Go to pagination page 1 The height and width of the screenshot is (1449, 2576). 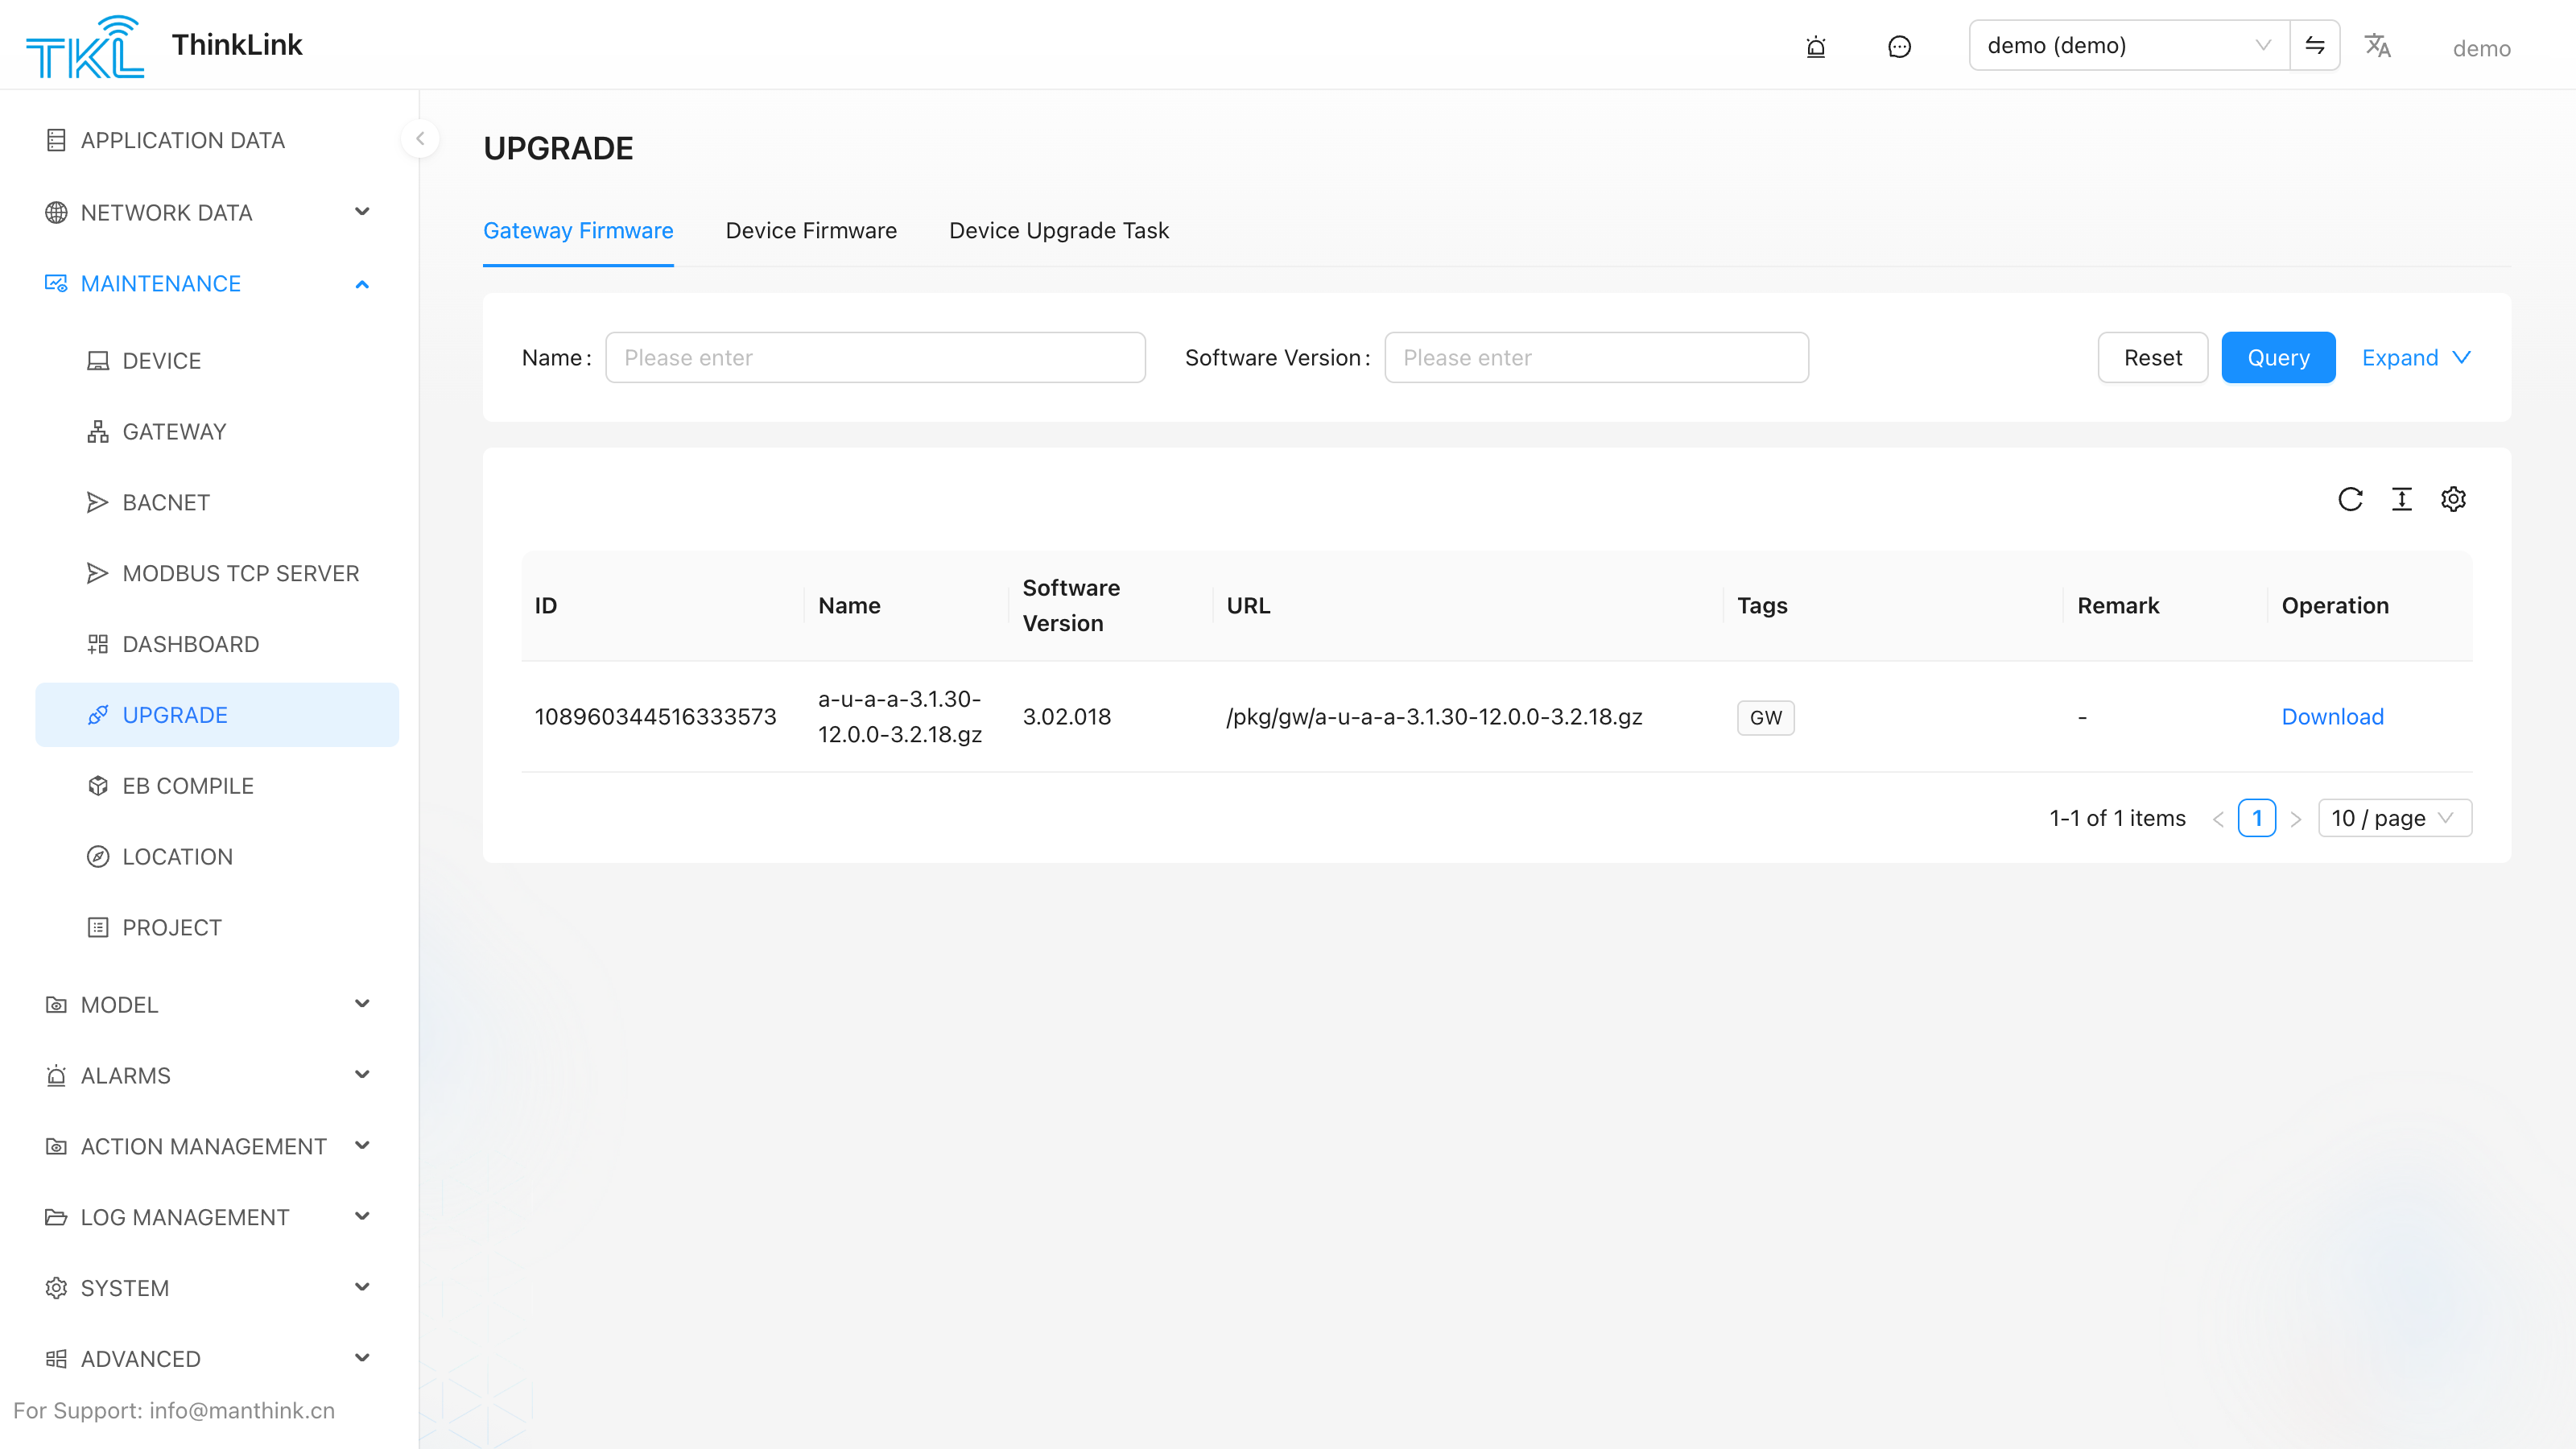coord(2257,818)
